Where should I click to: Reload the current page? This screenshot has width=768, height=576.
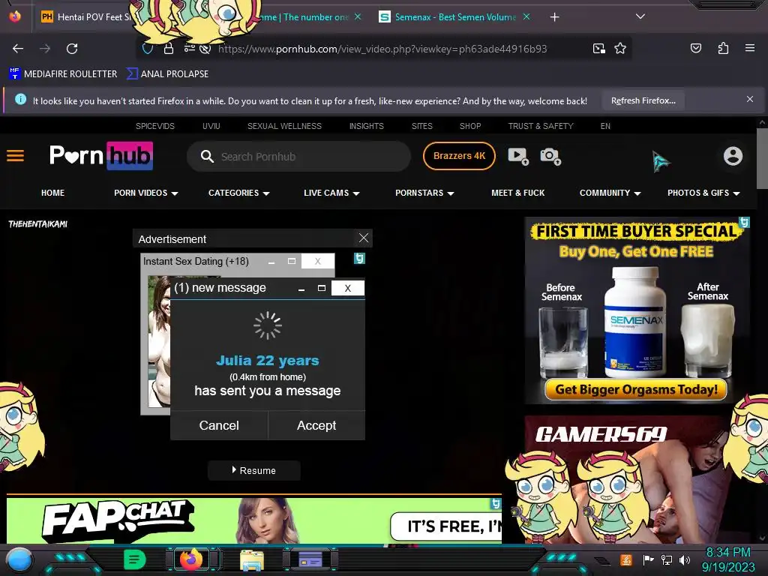coord(72,49)
